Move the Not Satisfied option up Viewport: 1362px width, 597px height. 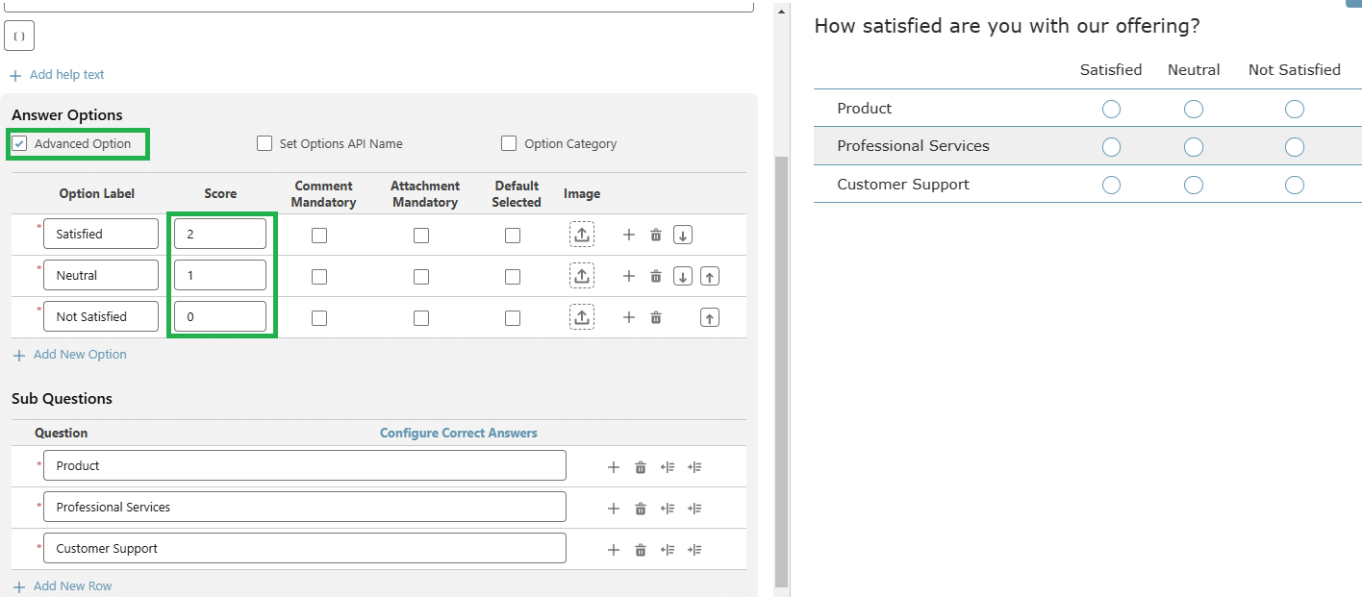pos(709,316)
